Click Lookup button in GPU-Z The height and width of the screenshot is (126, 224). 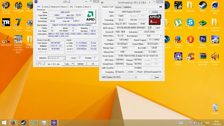click(x=155, y=12)
